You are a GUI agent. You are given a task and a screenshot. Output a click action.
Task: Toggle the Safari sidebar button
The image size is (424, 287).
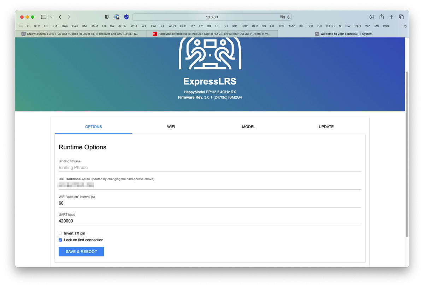(x=43, y=17)
